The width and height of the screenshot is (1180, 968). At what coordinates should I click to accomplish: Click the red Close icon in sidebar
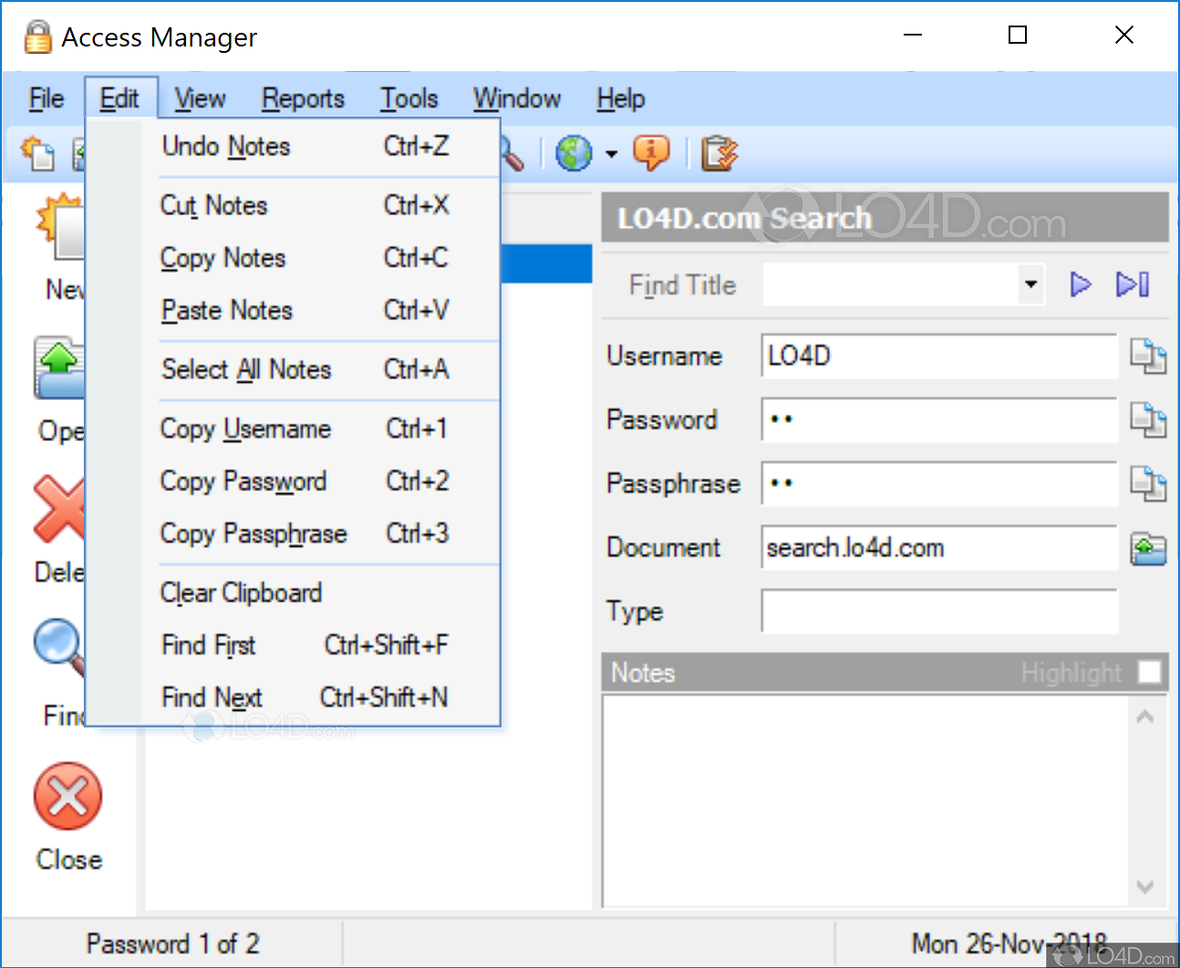coord(68,798)
